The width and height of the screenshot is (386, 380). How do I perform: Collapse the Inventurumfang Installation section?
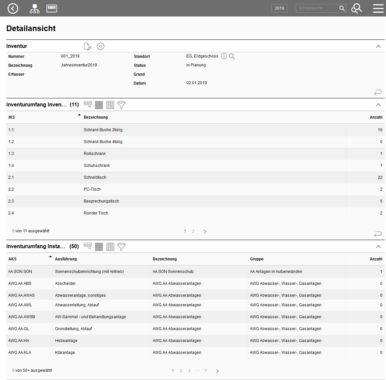(x=378, y=247)
